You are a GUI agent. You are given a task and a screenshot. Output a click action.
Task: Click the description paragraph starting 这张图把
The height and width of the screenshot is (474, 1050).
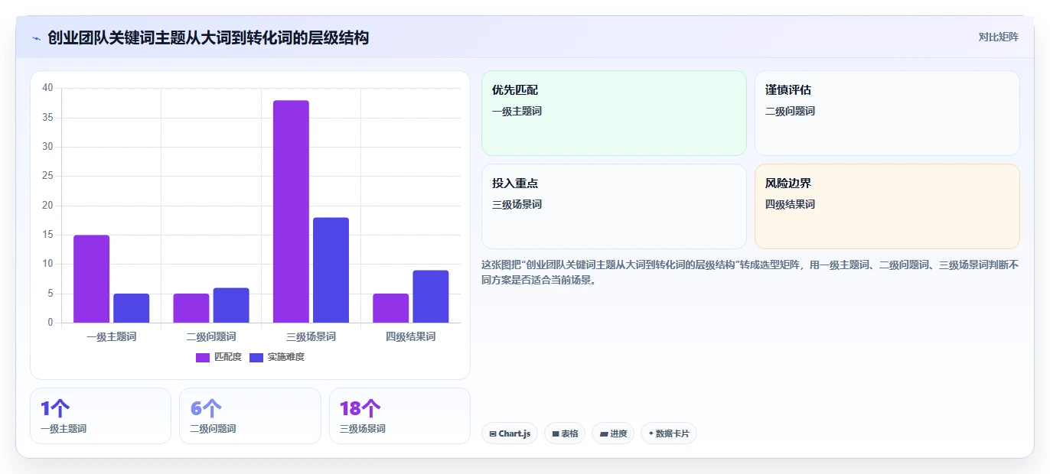[x=750, y=272]
